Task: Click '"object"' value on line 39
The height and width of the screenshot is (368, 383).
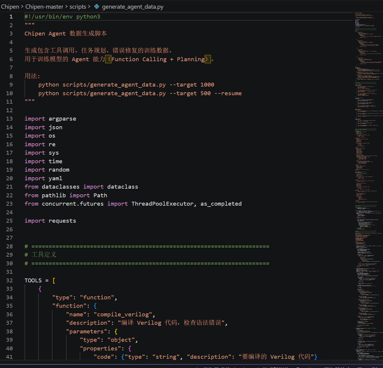Action: pyautogui.click(x=121, y=340)
